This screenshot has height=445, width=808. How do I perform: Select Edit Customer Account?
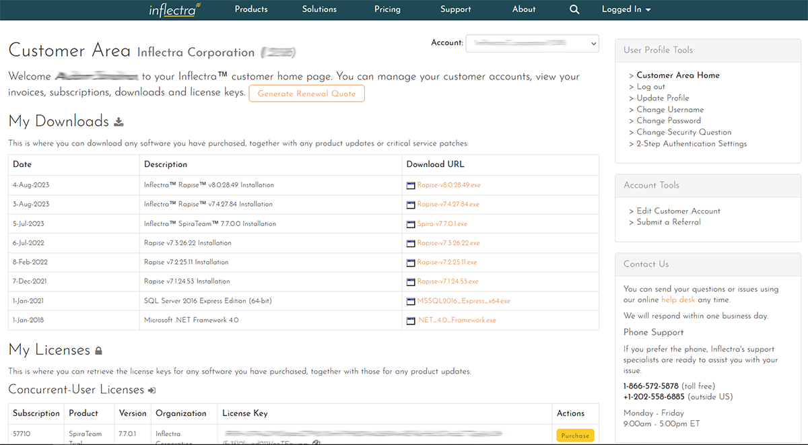pyautogui.click(x=678, y=211)
